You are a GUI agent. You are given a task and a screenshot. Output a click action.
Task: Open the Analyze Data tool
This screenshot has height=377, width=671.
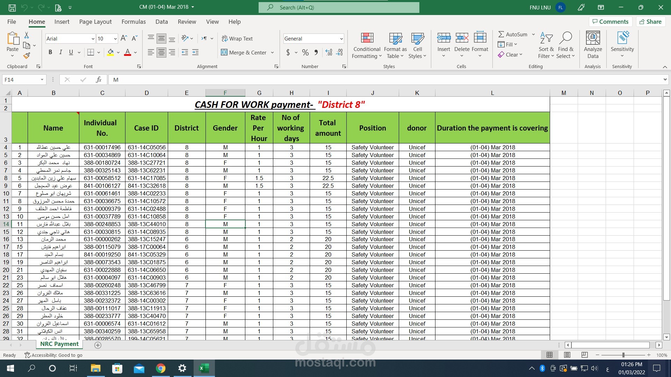(x=593, y=38)
